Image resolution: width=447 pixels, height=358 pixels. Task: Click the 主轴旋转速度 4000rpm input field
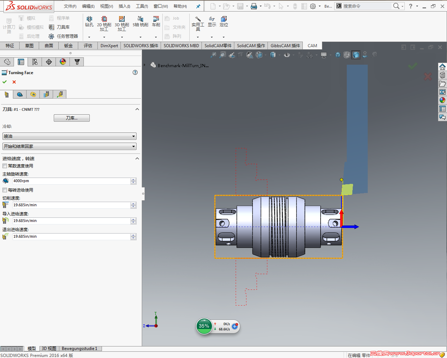click(x=71, y=181)
